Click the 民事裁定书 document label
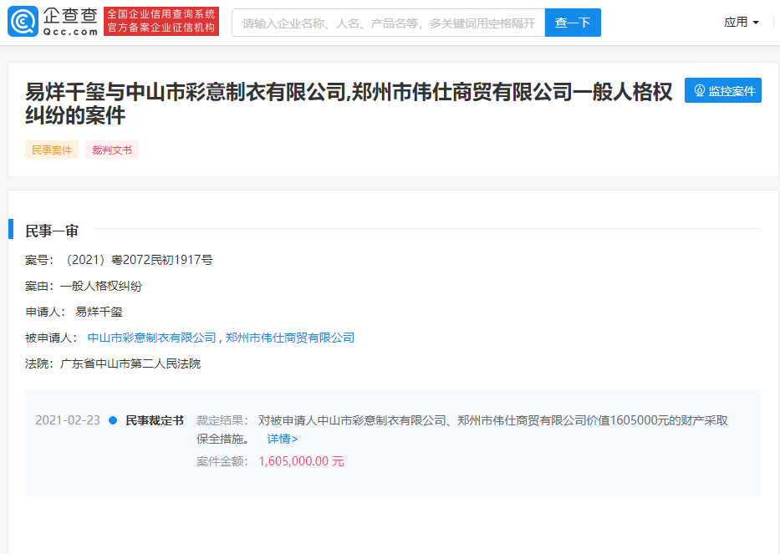 pos(155,420)
